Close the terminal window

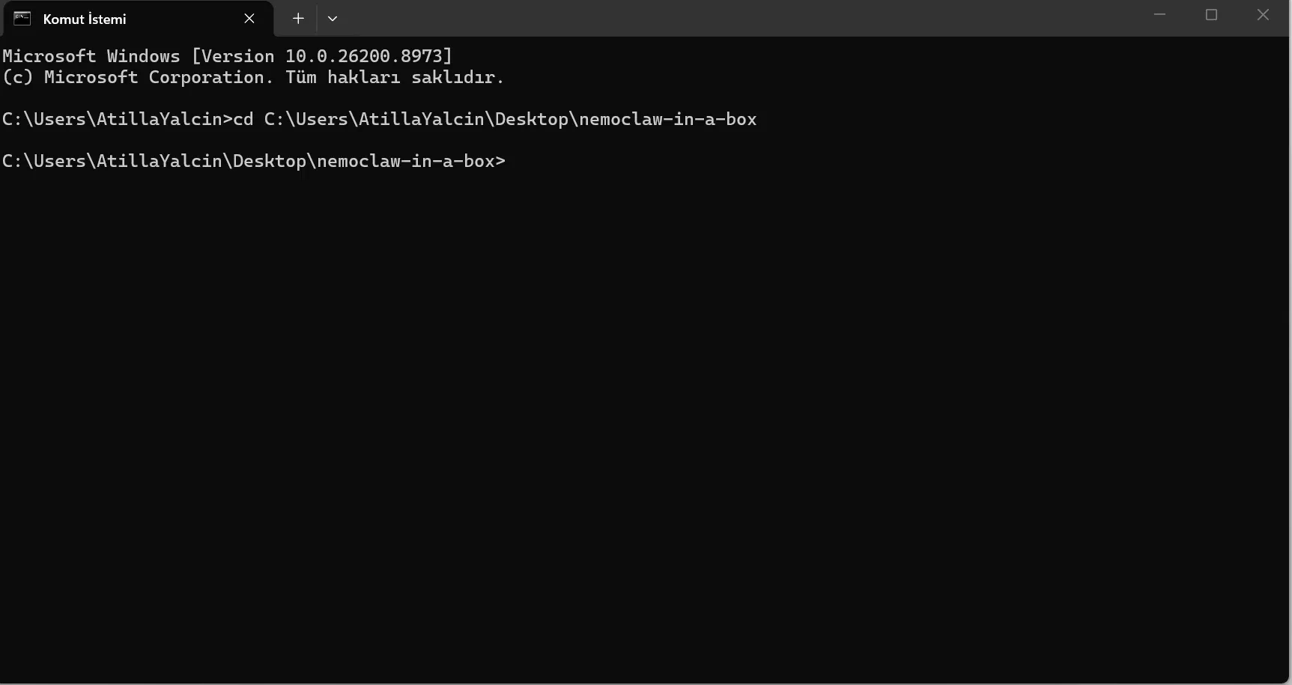point(1263,15)
